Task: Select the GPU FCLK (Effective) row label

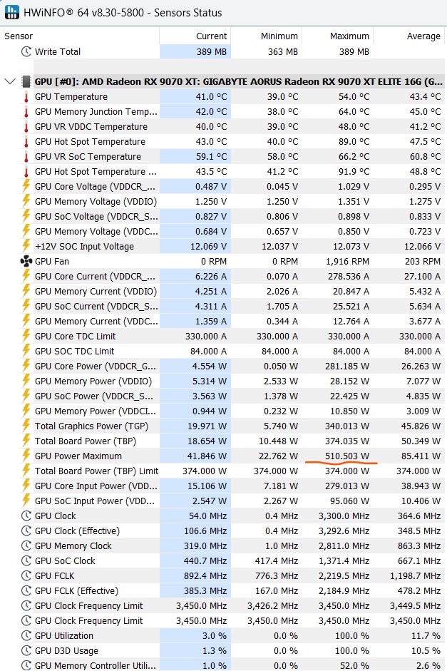Action: tap(76, 591)
